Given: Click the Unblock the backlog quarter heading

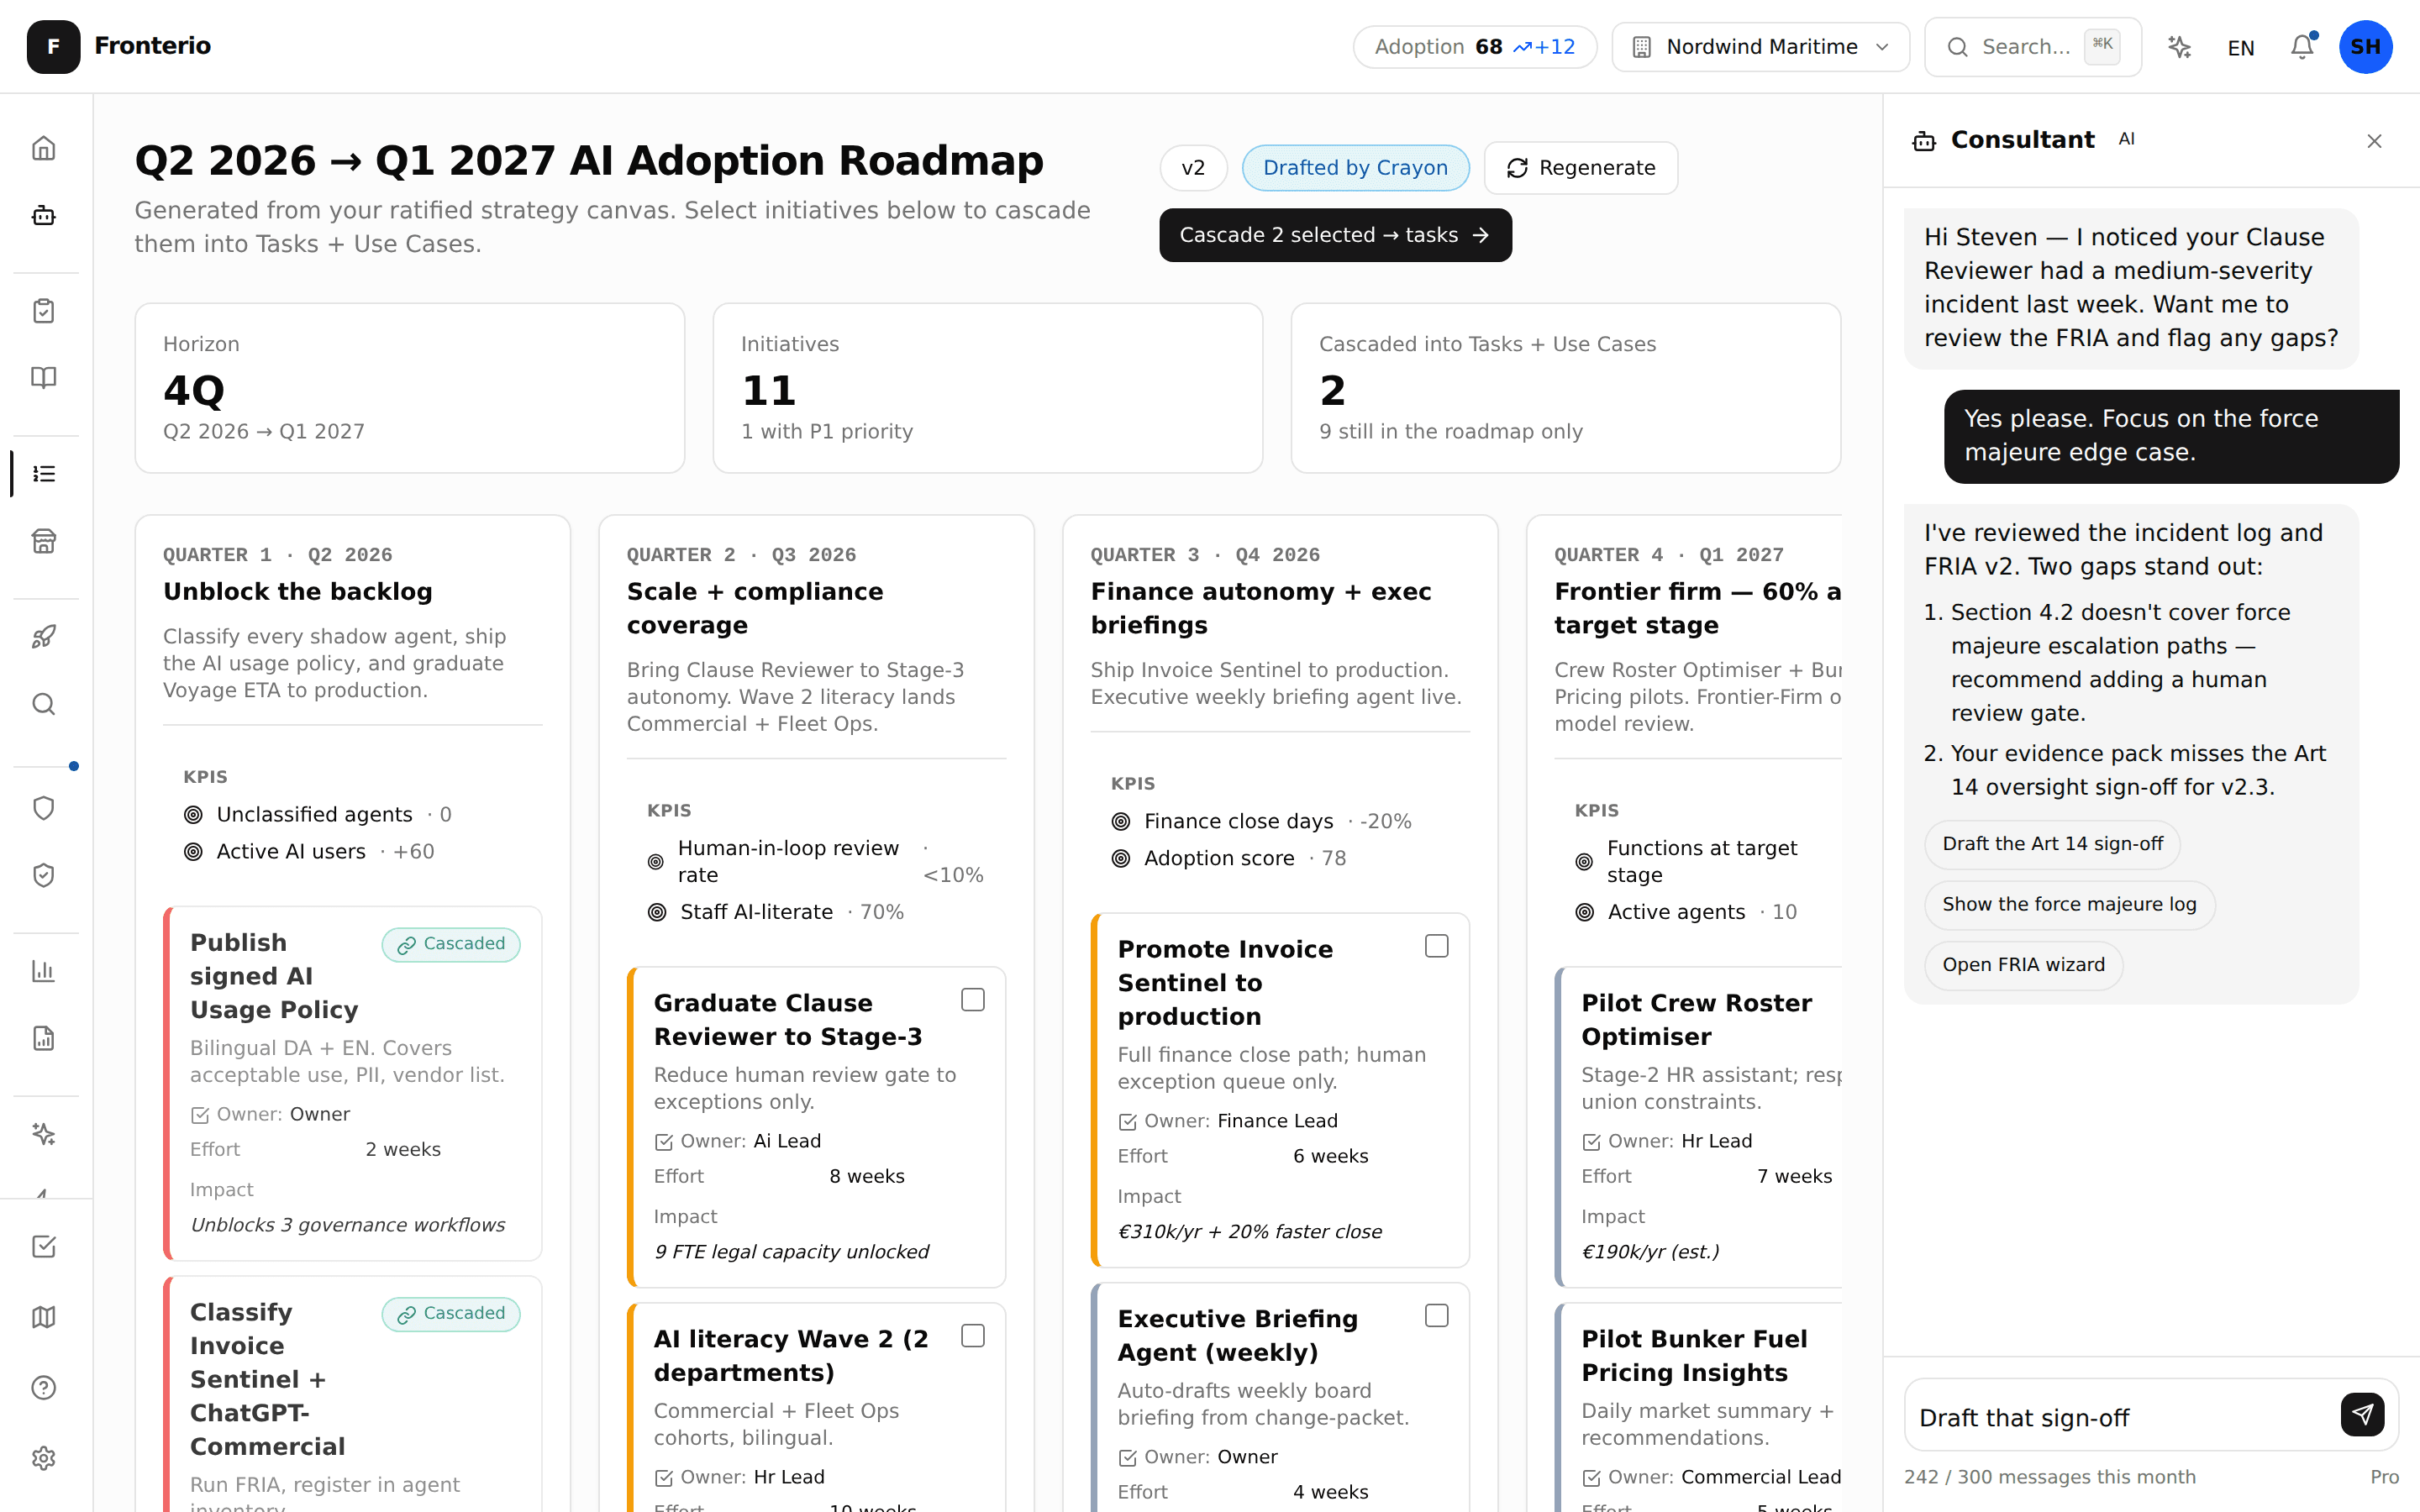Looking at the screenshot, I should [298, 591].
